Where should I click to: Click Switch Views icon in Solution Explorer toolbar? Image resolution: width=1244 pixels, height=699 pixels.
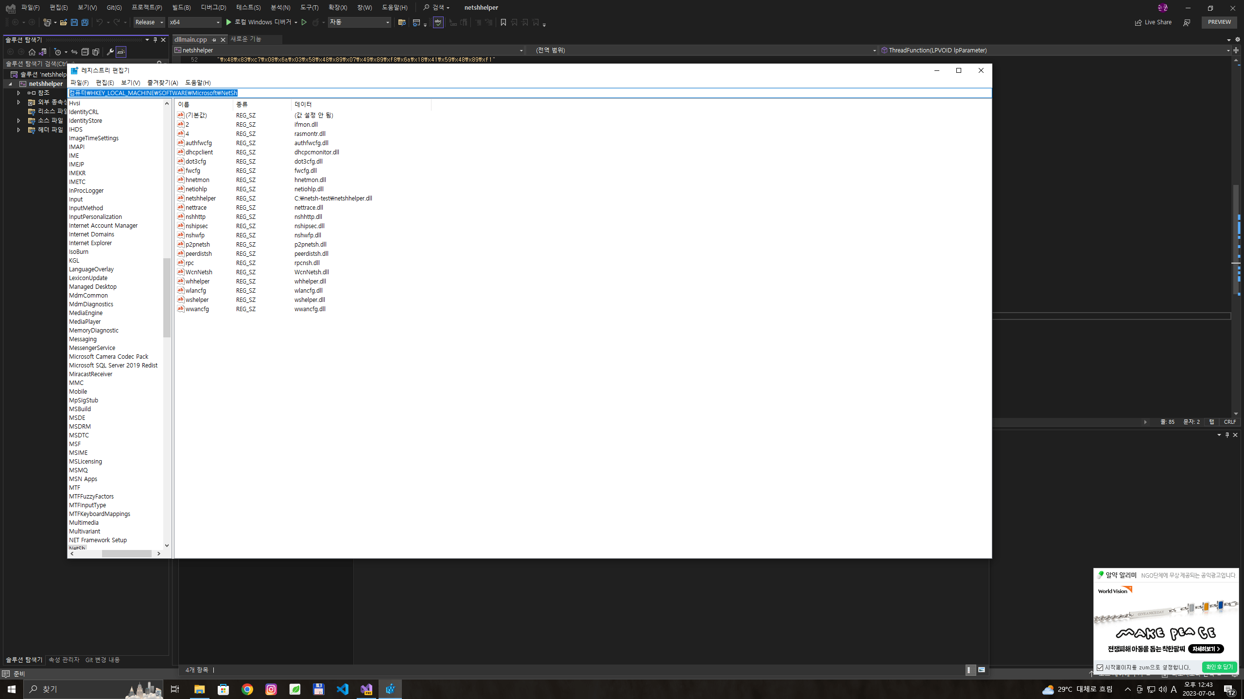coord(43,52)
